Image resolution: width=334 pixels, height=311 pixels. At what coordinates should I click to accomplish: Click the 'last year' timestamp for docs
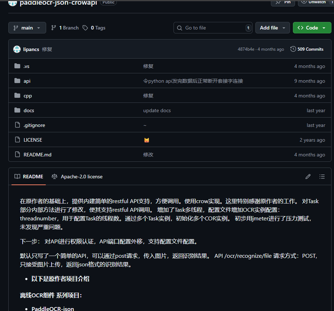click(316, 110)
